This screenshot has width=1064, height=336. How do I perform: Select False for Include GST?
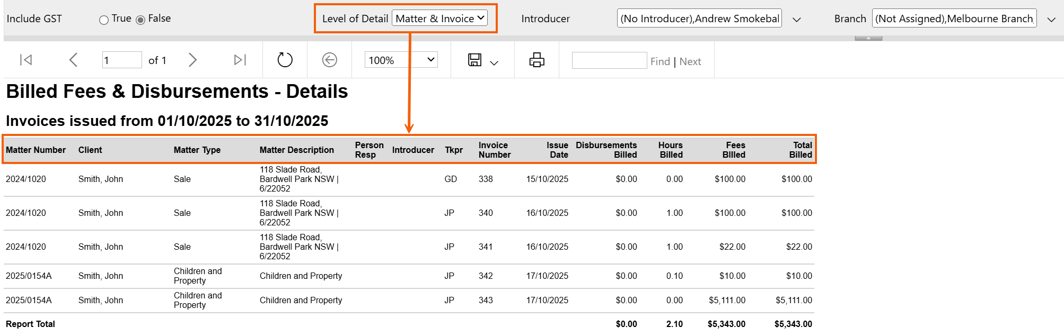(x=140, y=20)
